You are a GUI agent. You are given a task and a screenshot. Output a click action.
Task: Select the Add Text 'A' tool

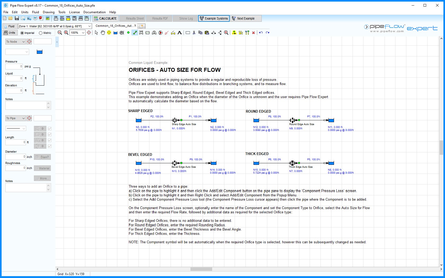[180, 33]
